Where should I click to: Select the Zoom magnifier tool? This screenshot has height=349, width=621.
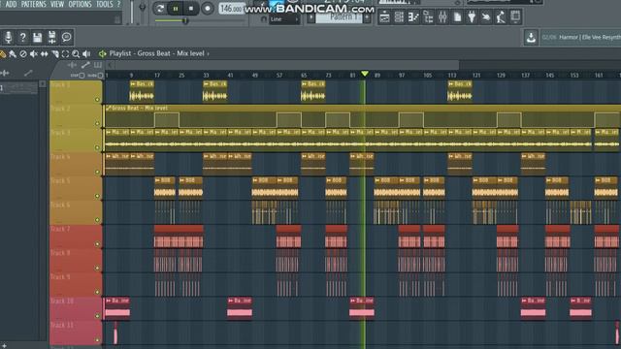click(76, 54)
